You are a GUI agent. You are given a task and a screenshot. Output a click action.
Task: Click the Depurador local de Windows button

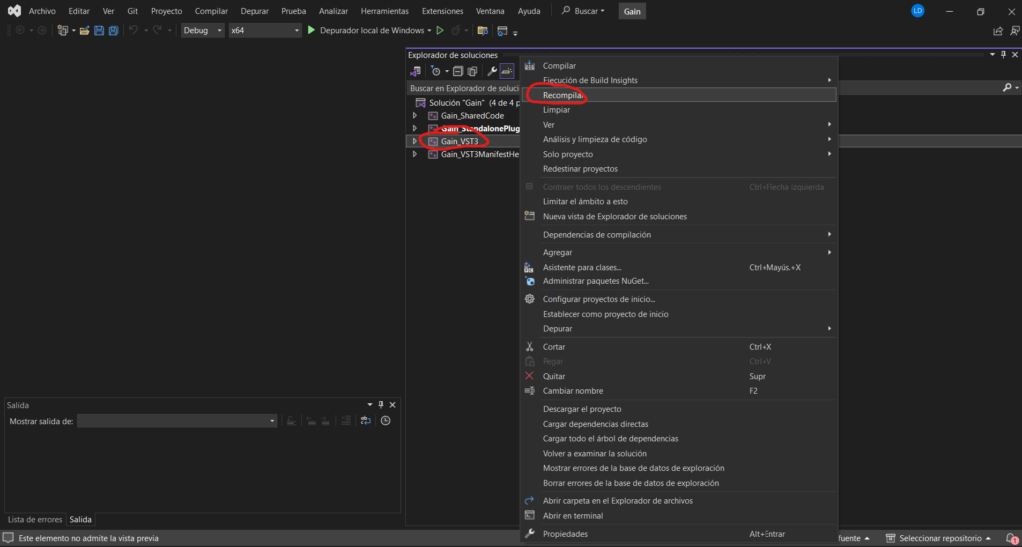pyautogui.click(x=369, y=30)
